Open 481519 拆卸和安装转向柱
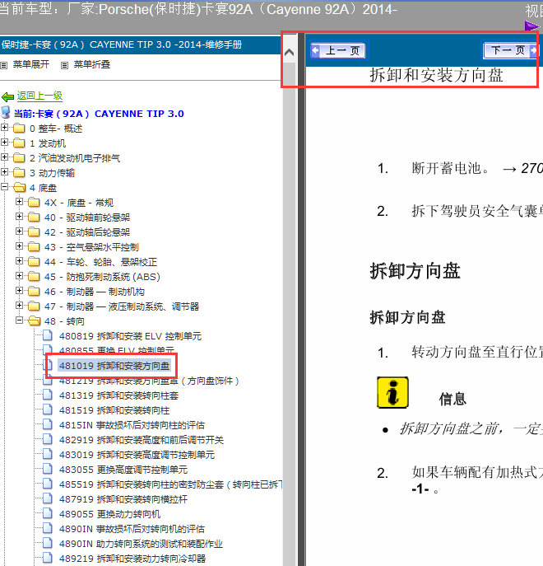This screenshot has height=566, width=543. pos(114,410)
